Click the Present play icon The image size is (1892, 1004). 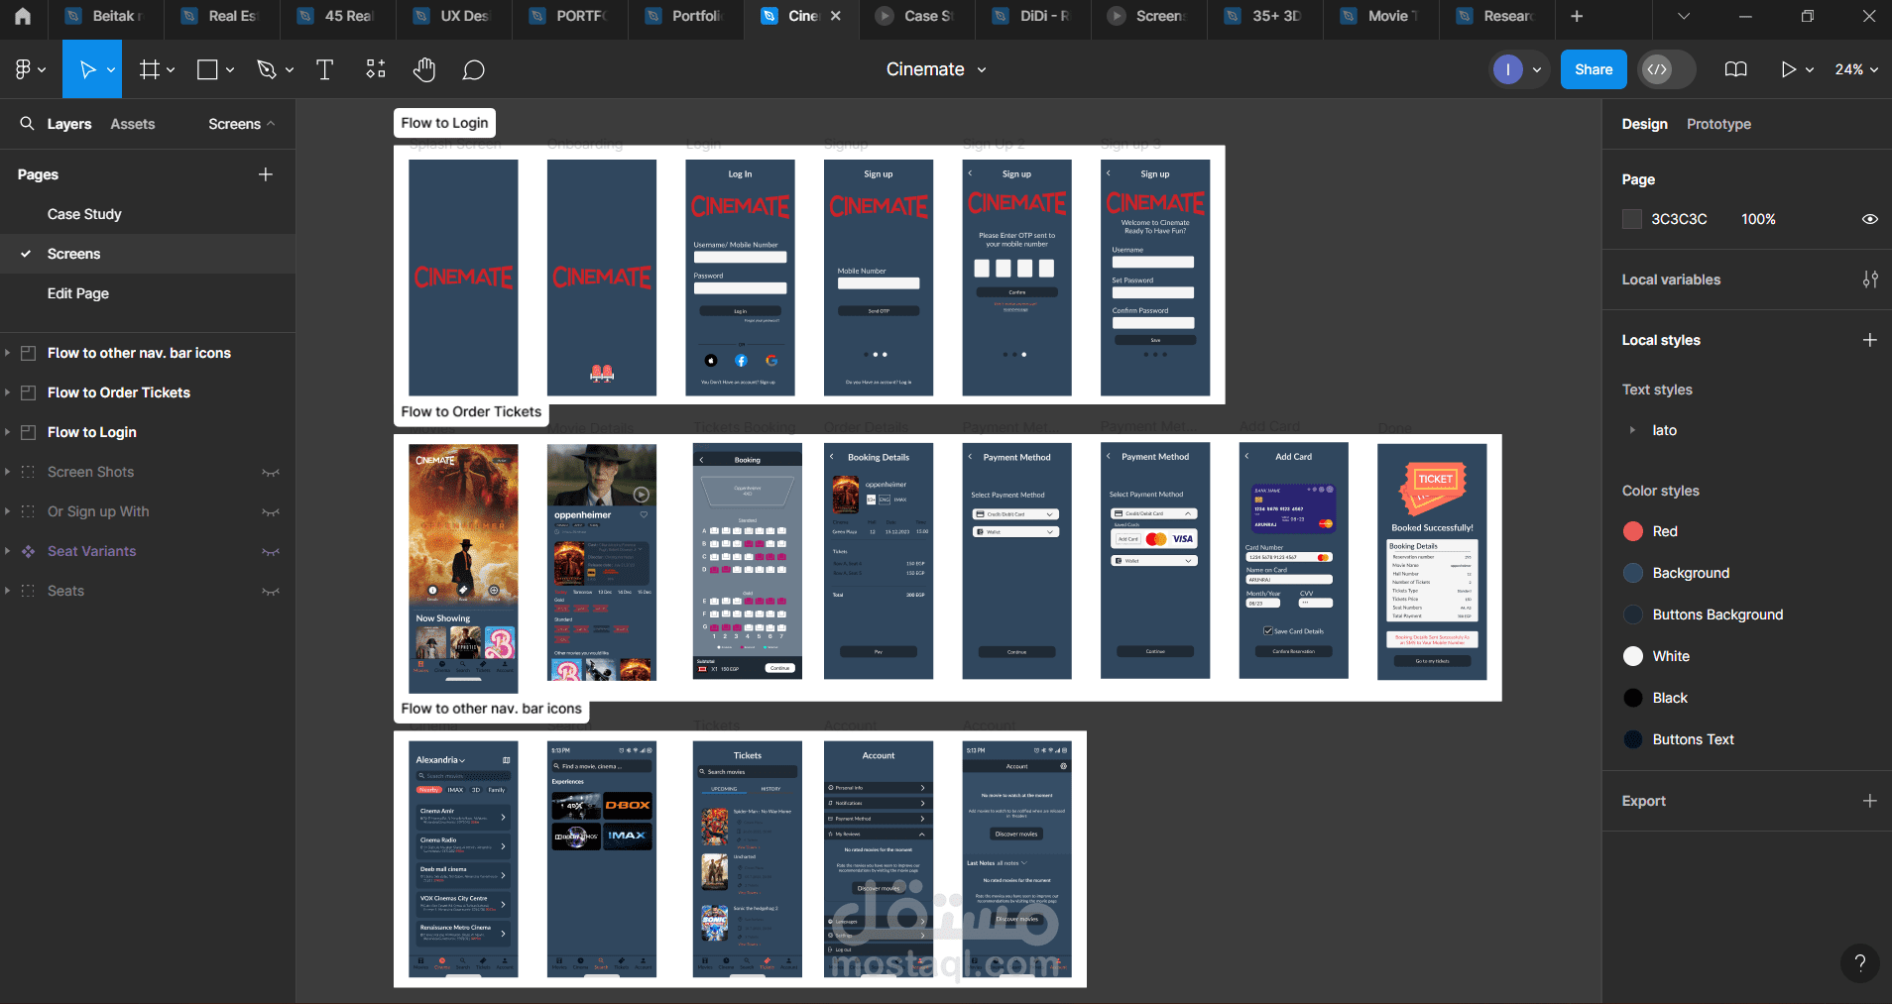pyautogui.click(x=1788, y=69)
